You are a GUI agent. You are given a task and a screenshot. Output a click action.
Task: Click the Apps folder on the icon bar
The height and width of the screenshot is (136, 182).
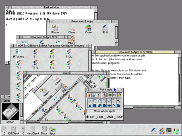(x=52, y=131)
